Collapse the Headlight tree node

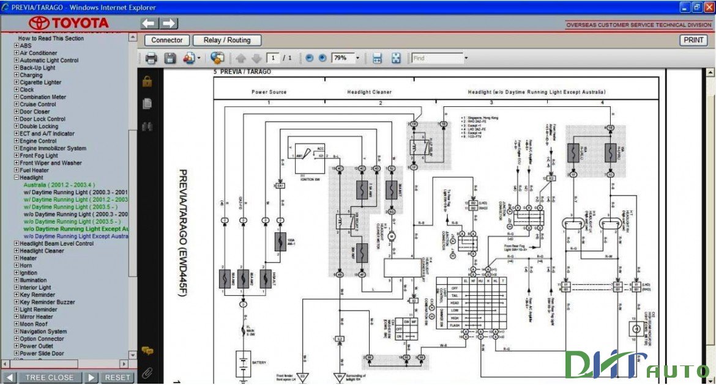(17, 177)
